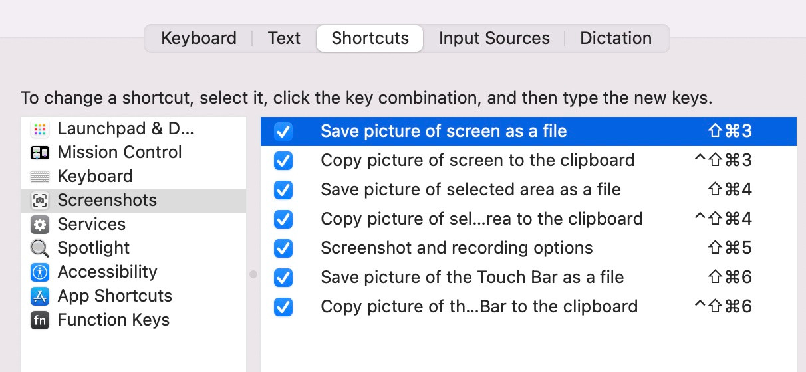Click the Keyboard icon in category list
The width and height of the screenshot is (806, 372).
(x=40, y=177)
